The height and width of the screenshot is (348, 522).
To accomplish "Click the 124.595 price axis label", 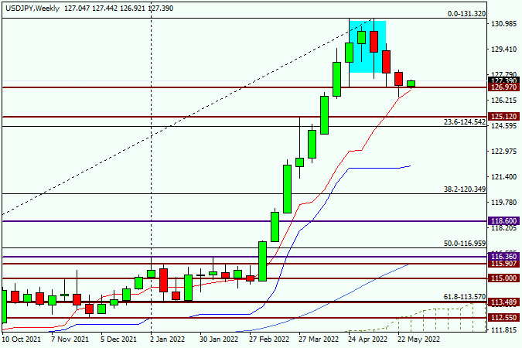I will [504, 126].
